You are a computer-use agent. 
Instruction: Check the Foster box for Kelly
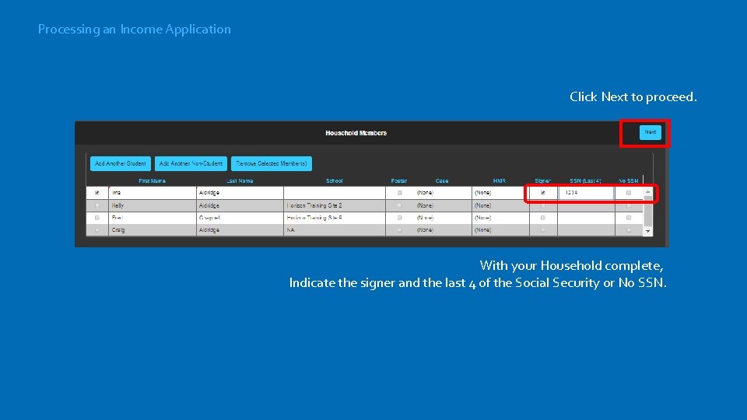(x=400, y=205)
